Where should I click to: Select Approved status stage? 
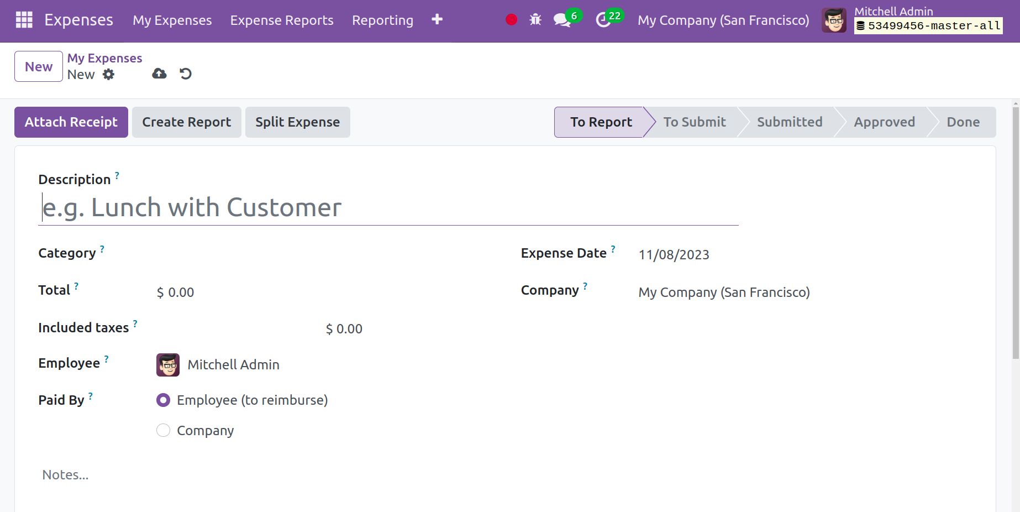tap(884, 122)
